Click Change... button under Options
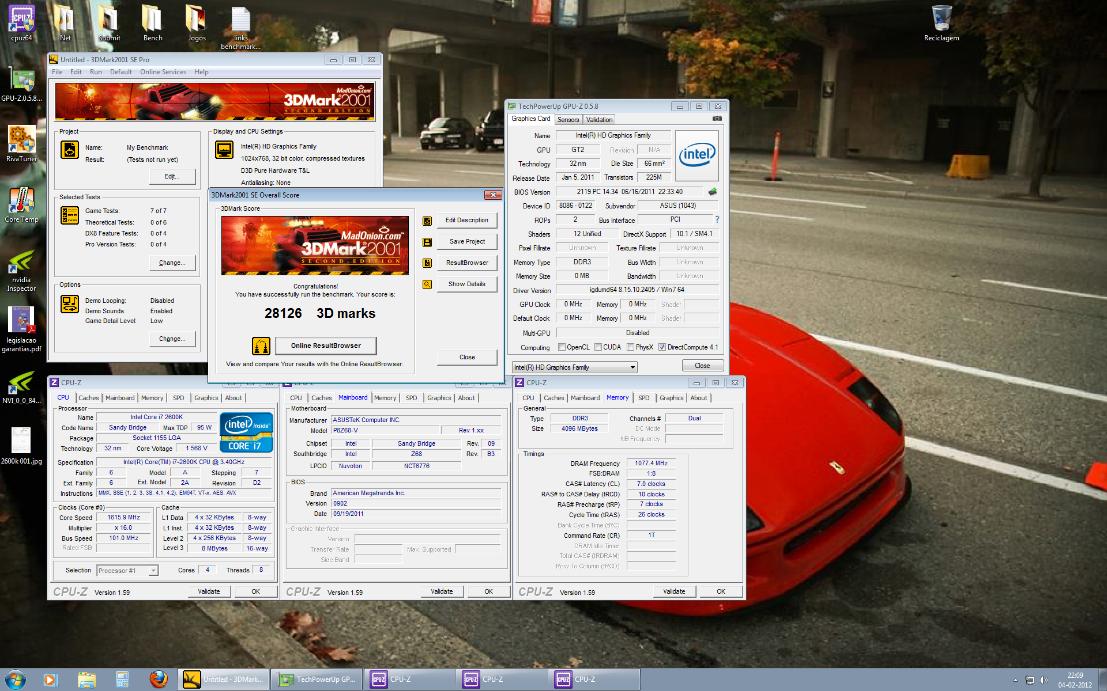The image size is (1107, 691). tap(172, 339)
